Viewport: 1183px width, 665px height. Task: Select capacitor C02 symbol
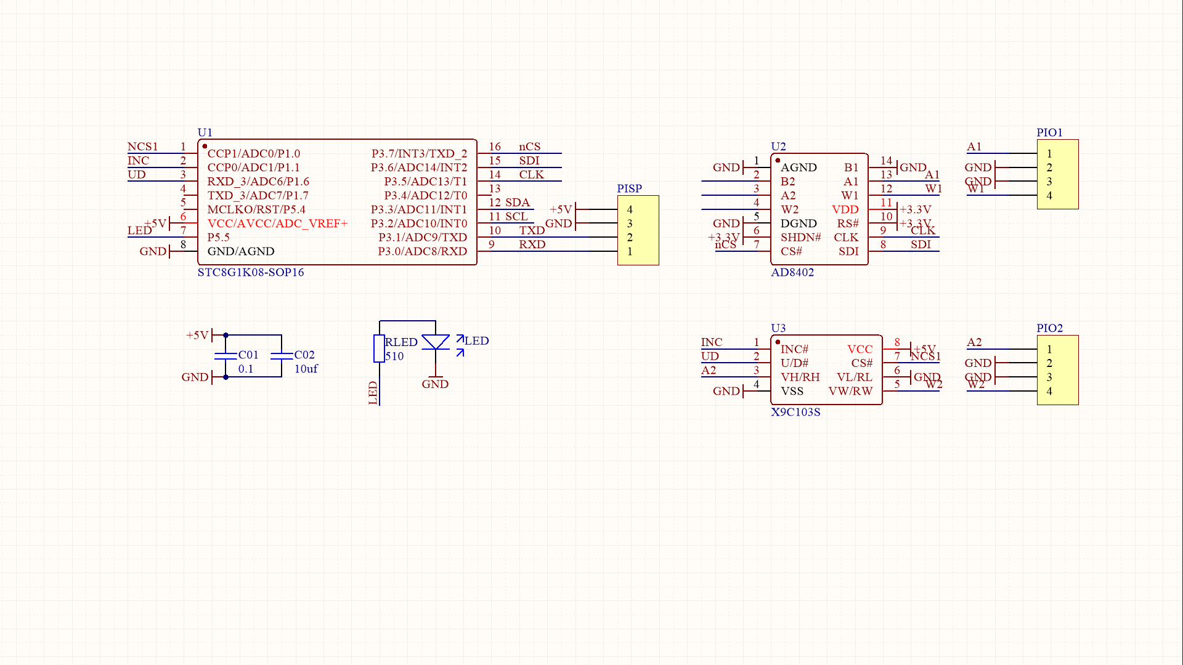tap(282, 356)
